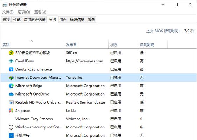This screenshot has height=140, width=197.
Task: Select the Microsoft OneDrive entry name
Action: 32,94
